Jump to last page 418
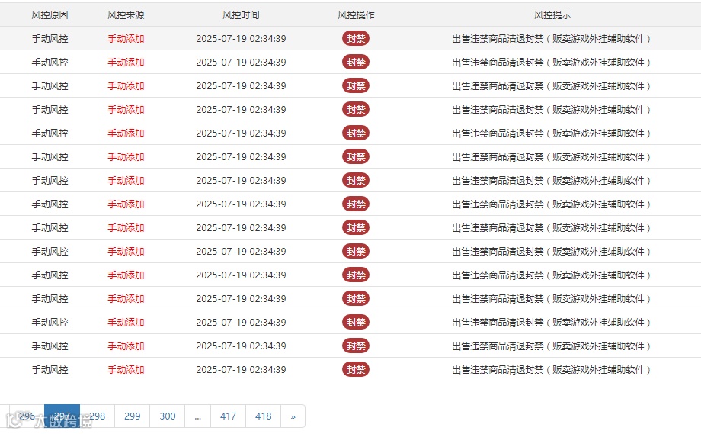The image size is (701, 434). point(264,416)
